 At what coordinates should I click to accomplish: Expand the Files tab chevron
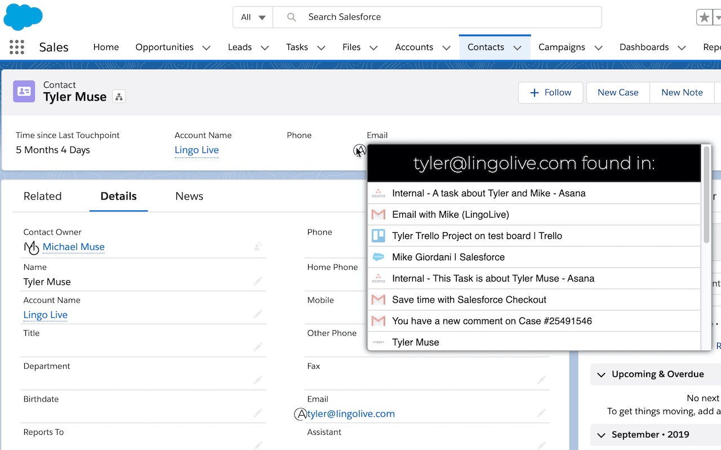click(374, 48)
